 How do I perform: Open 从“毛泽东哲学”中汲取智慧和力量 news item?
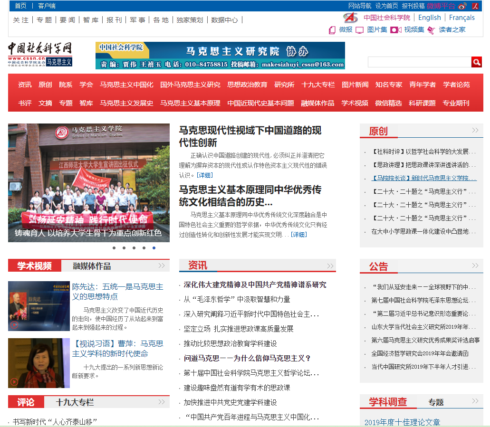(237, 300)
